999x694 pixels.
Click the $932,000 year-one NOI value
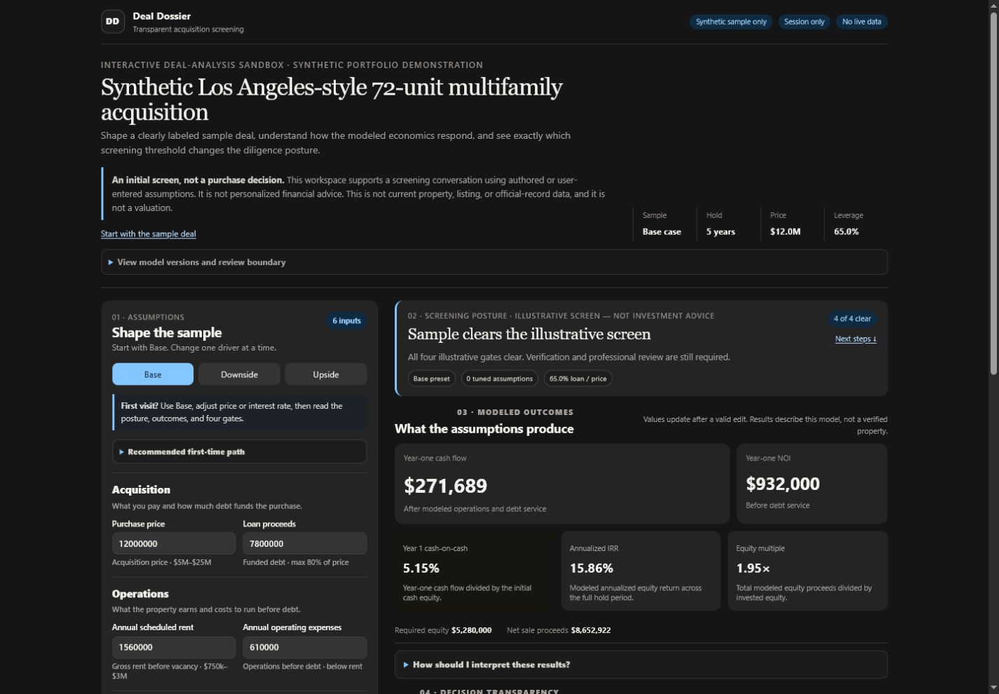782,484
